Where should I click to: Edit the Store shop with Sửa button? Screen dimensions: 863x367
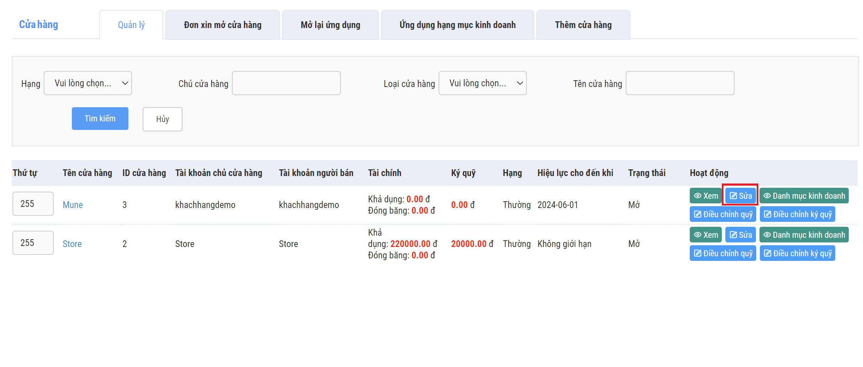pyautogui.click(x=740, y=235)
